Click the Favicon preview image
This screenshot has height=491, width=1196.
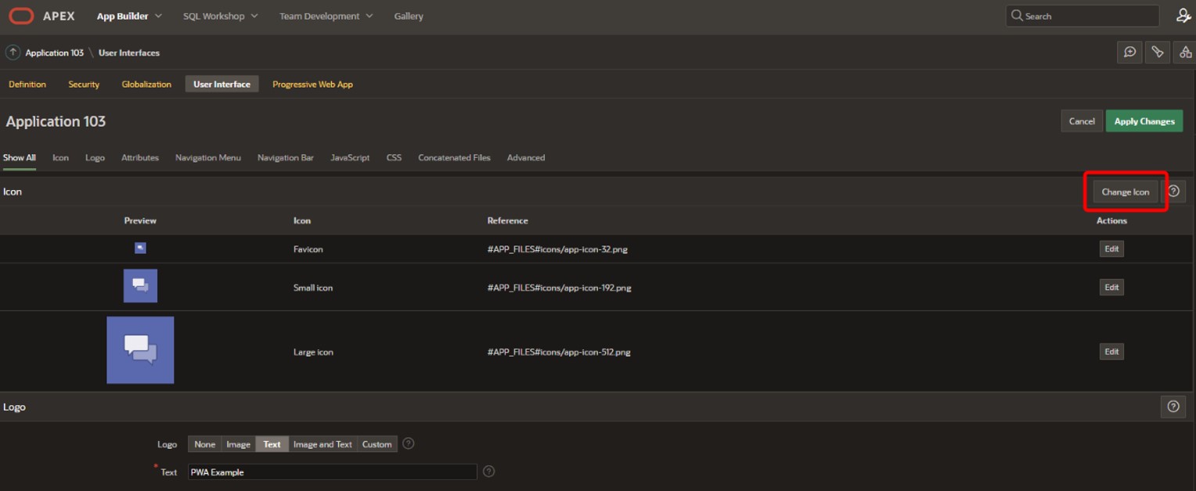coord(140,248)
